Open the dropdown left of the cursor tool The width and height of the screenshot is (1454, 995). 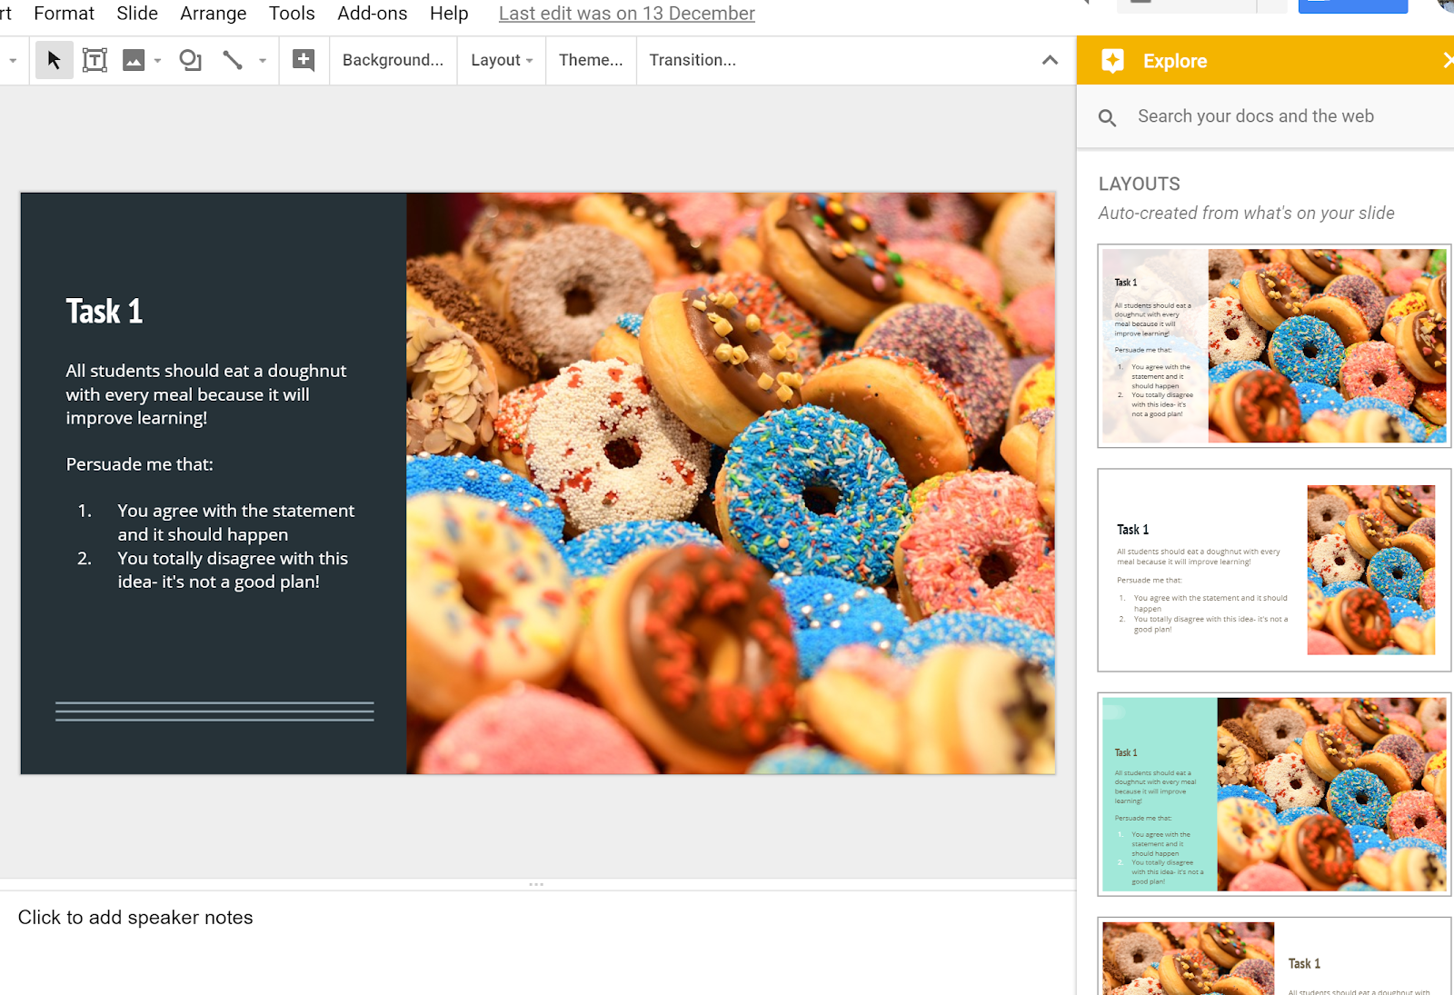13,61
